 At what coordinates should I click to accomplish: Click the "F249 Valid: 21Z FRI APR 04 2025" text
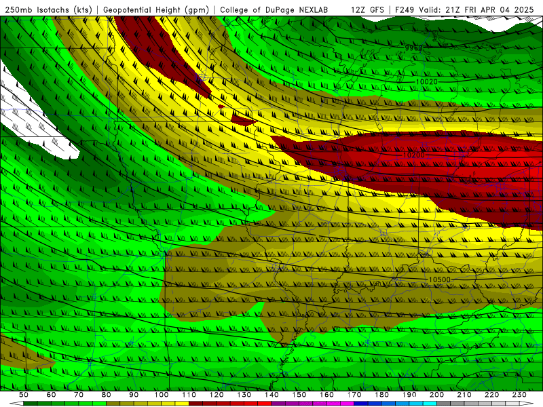click(x=464, y=9)
